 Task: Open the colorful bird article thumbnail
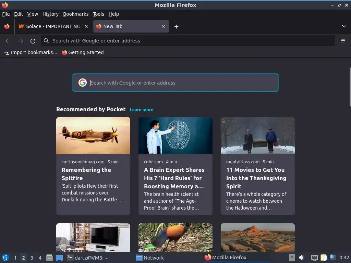175,238
